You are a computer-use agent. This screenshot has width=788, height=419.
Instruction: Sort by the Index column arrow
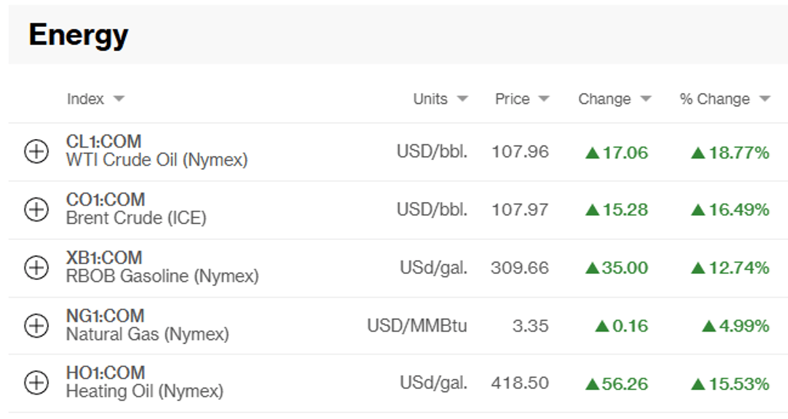(118, 100)
